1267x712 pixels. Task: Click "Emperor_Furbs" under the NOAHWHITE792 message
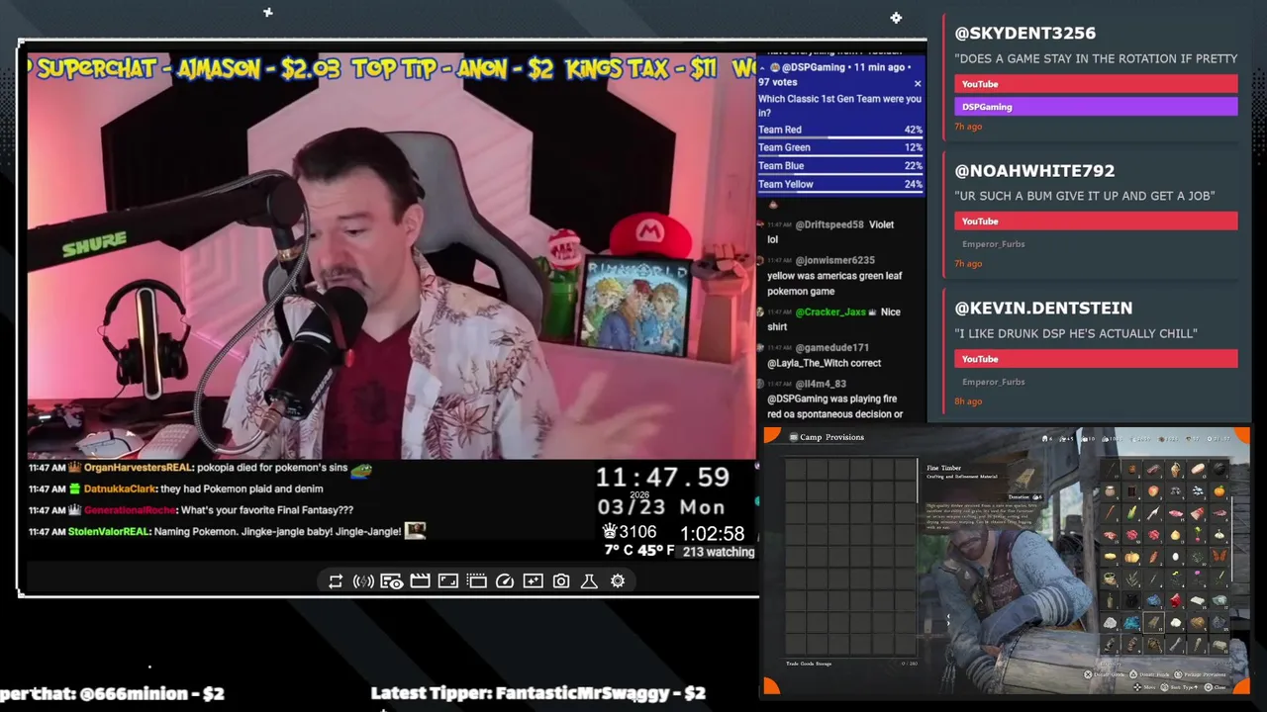(993, 244)
